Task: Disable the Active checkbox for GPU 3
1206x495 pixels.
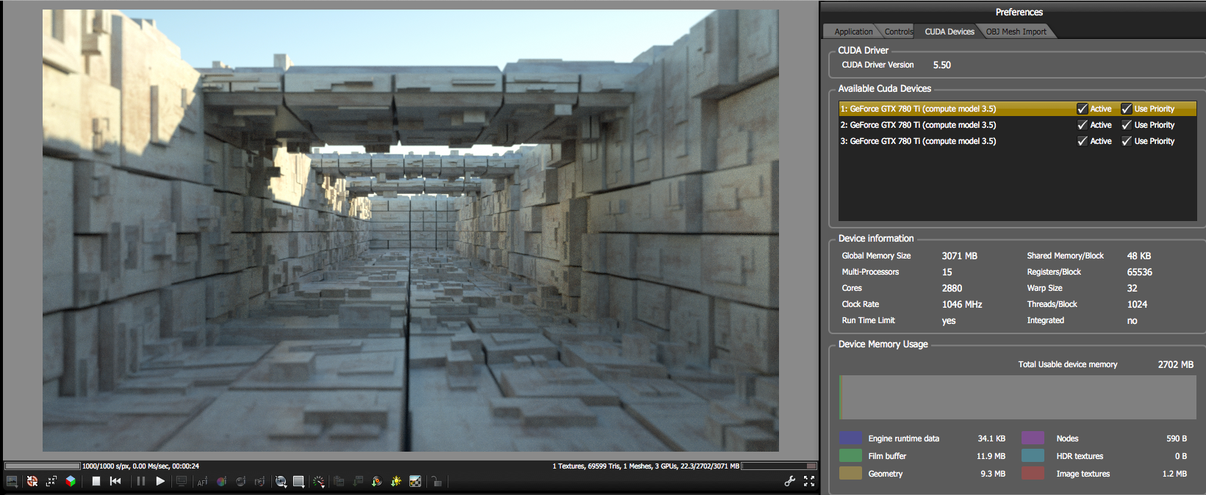Action: click(x=1083, y=141)
